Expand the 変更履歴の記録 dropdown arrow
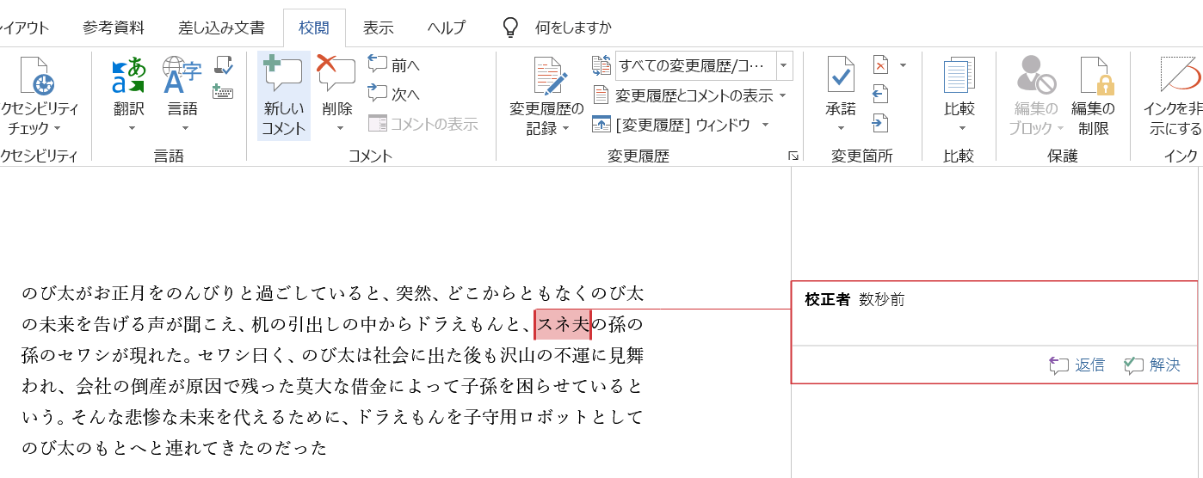 pos(566,129)
